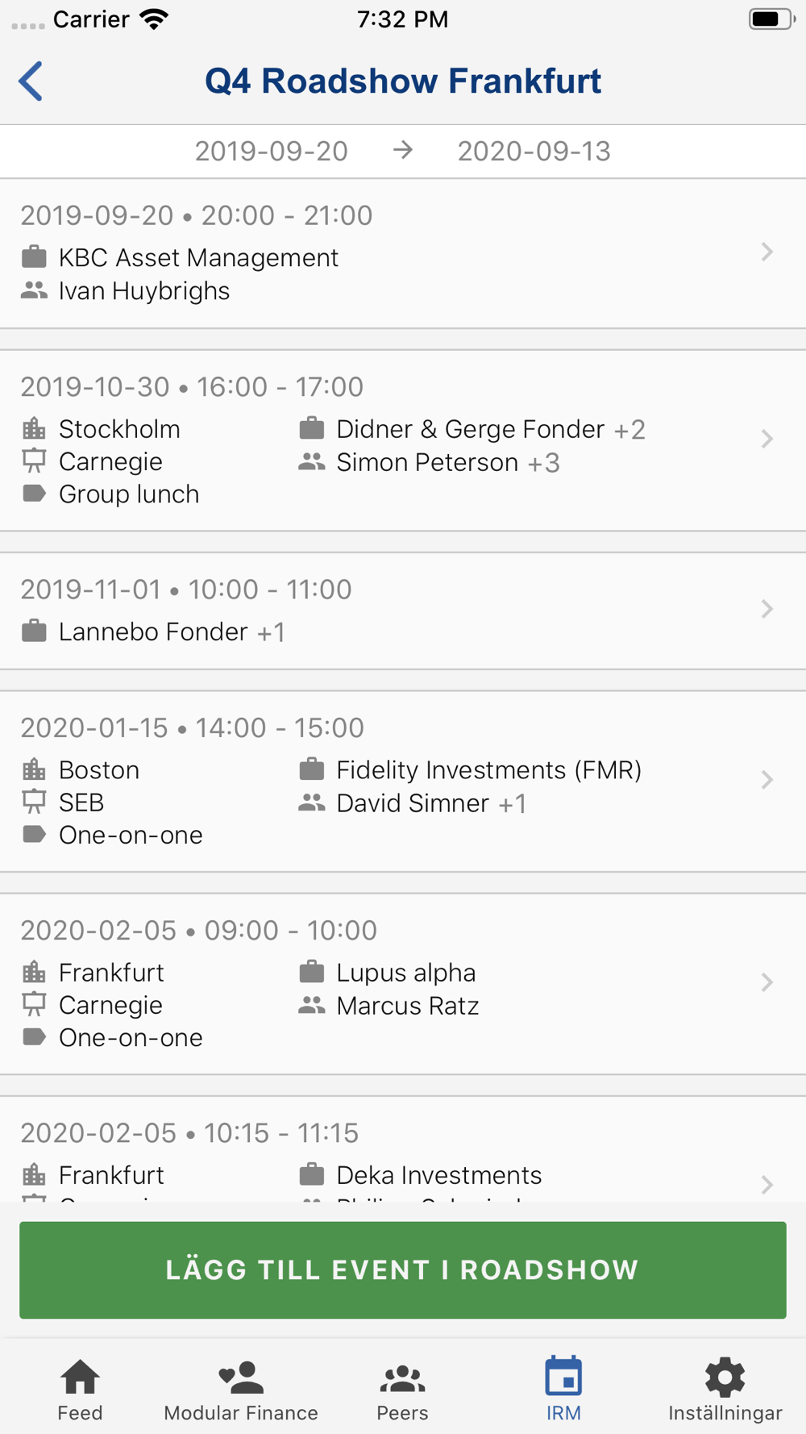Click the city icon beside Stockholm
Image resolution: width=806 pixels, height=1434 pixels.
[34, 429]
